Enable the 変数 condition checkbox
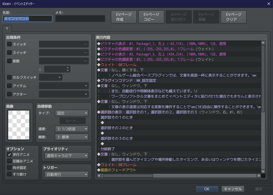 (9, 61)
